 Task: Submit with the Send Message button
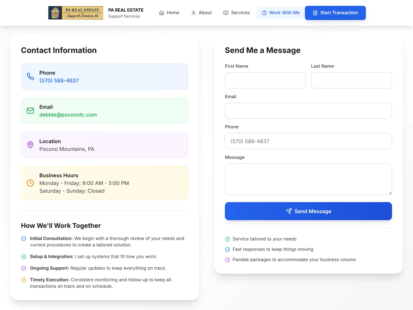[x=308, y=211]
